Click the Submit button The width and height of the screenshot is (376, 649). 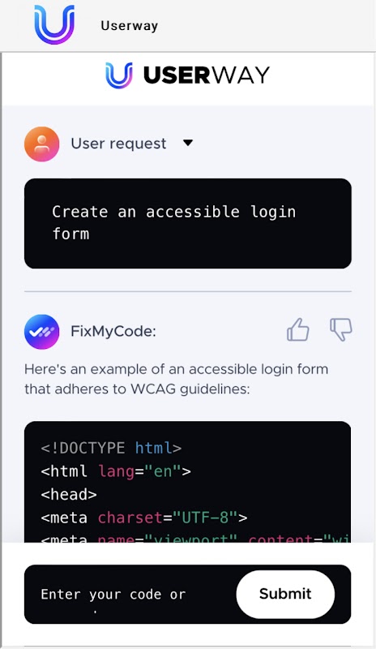click(x=285, y=594)
